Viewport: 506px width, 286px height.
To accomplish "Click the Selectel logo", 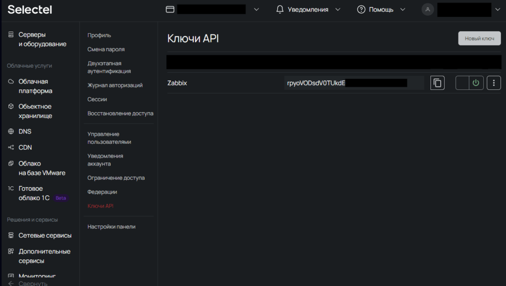I will pos(30,10).
